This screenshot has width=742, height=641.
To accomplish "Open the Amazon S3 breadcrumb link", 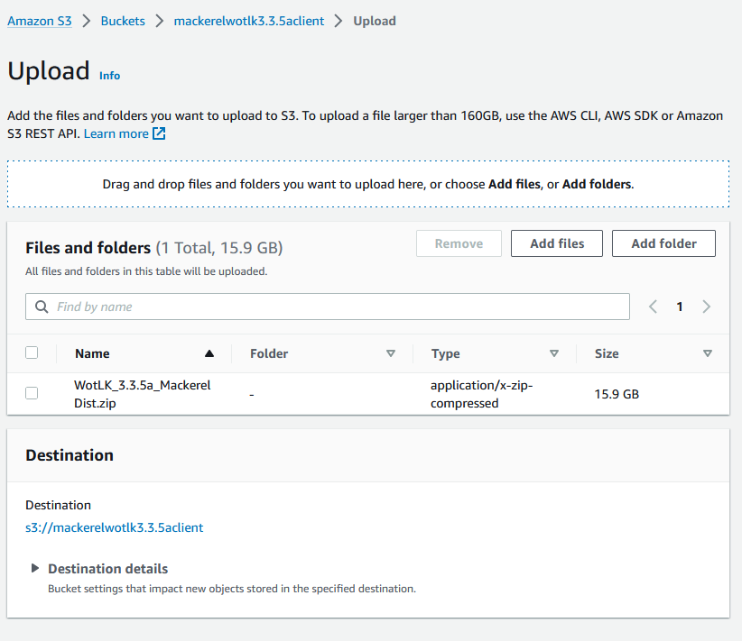I will click(40, 21).
